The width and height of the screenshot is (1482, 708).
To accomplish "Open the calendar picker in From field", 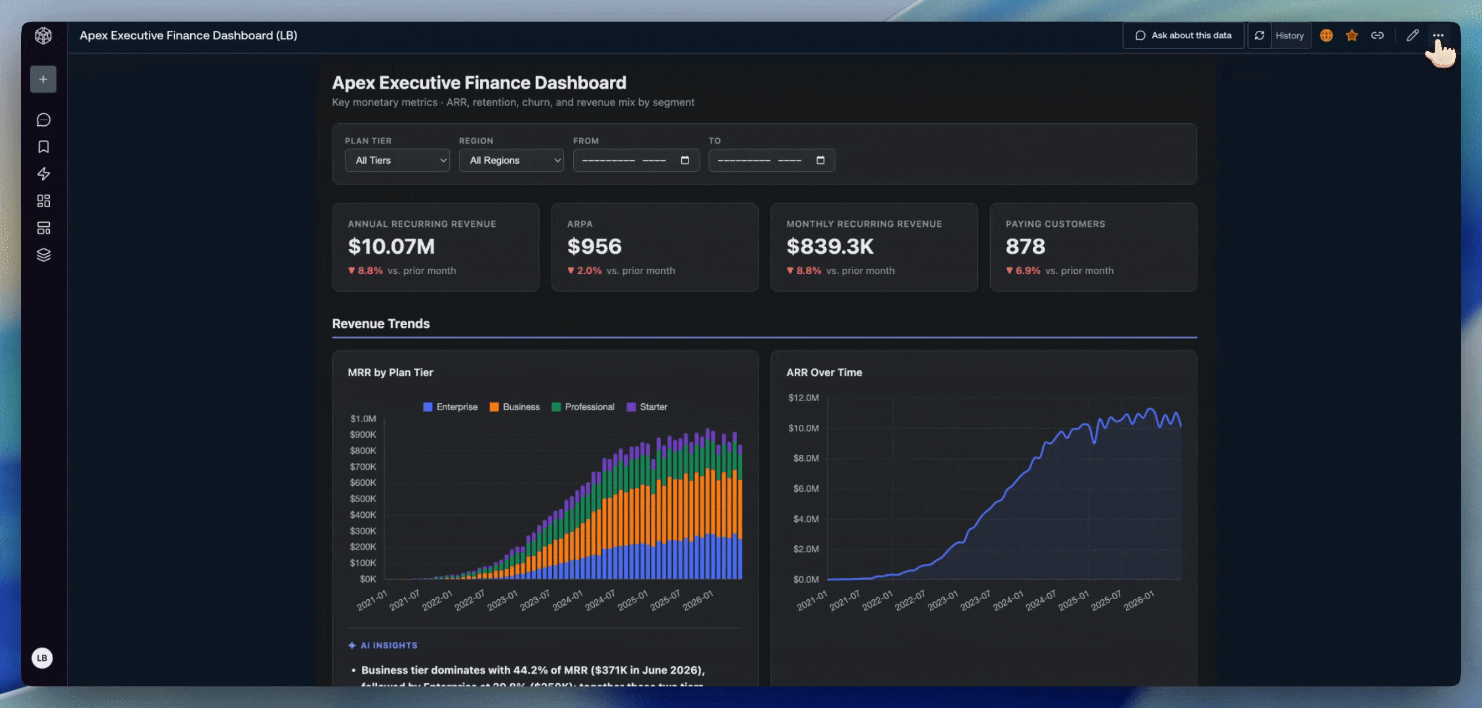I will point(685,161).
